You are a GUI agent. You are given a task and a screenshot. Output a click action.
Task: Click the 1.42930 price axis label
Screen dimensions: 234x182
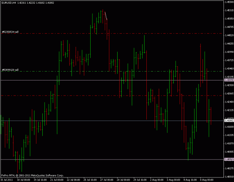coord(229,85)
